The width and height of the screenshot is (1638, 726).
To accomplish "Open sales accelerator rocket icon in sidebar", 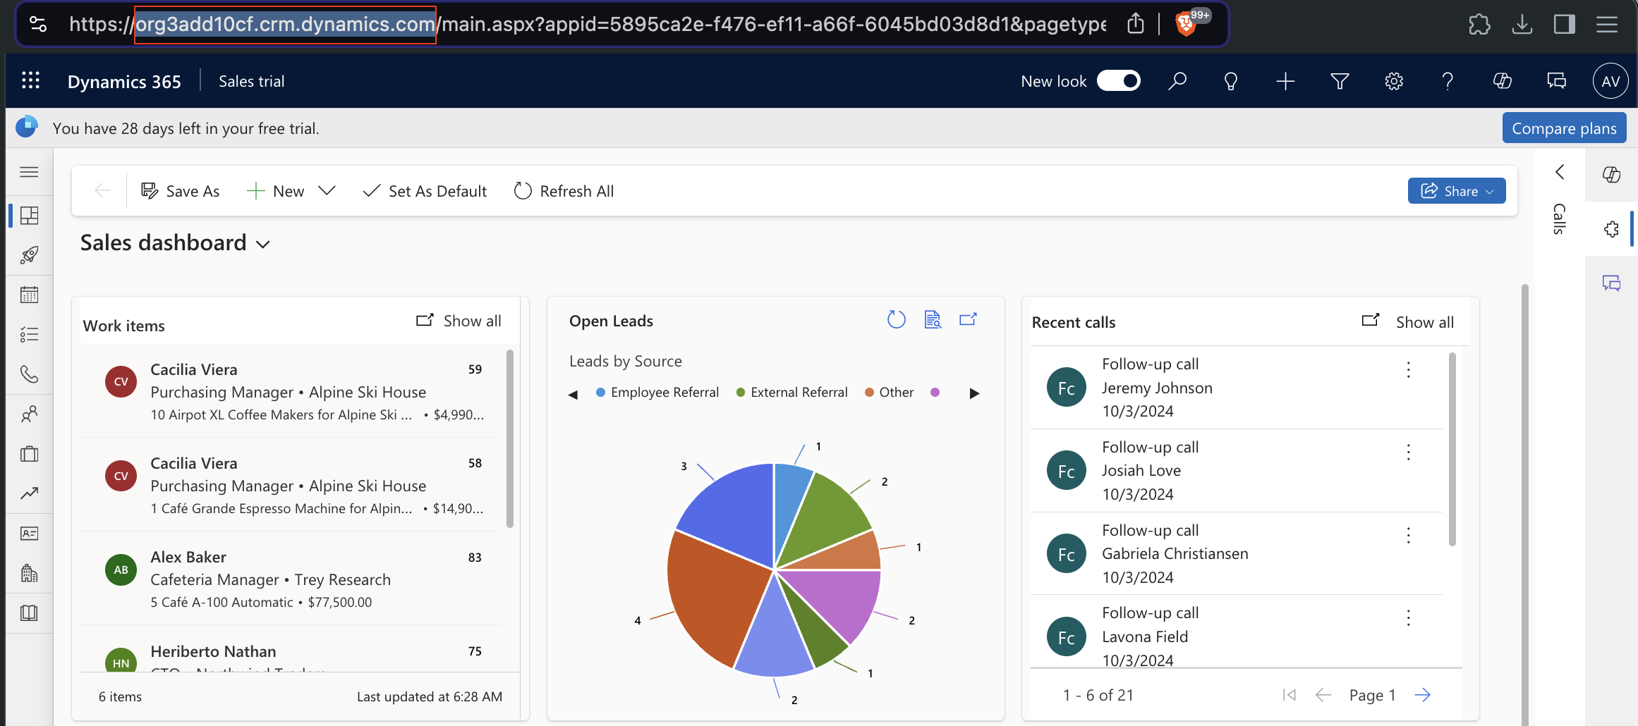I will [29, 254].
